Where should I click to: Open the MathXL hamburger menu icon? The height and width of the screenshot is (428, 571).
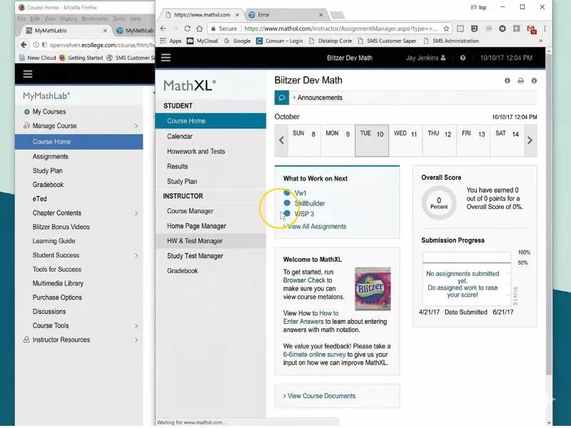click(x=166, y=58)
